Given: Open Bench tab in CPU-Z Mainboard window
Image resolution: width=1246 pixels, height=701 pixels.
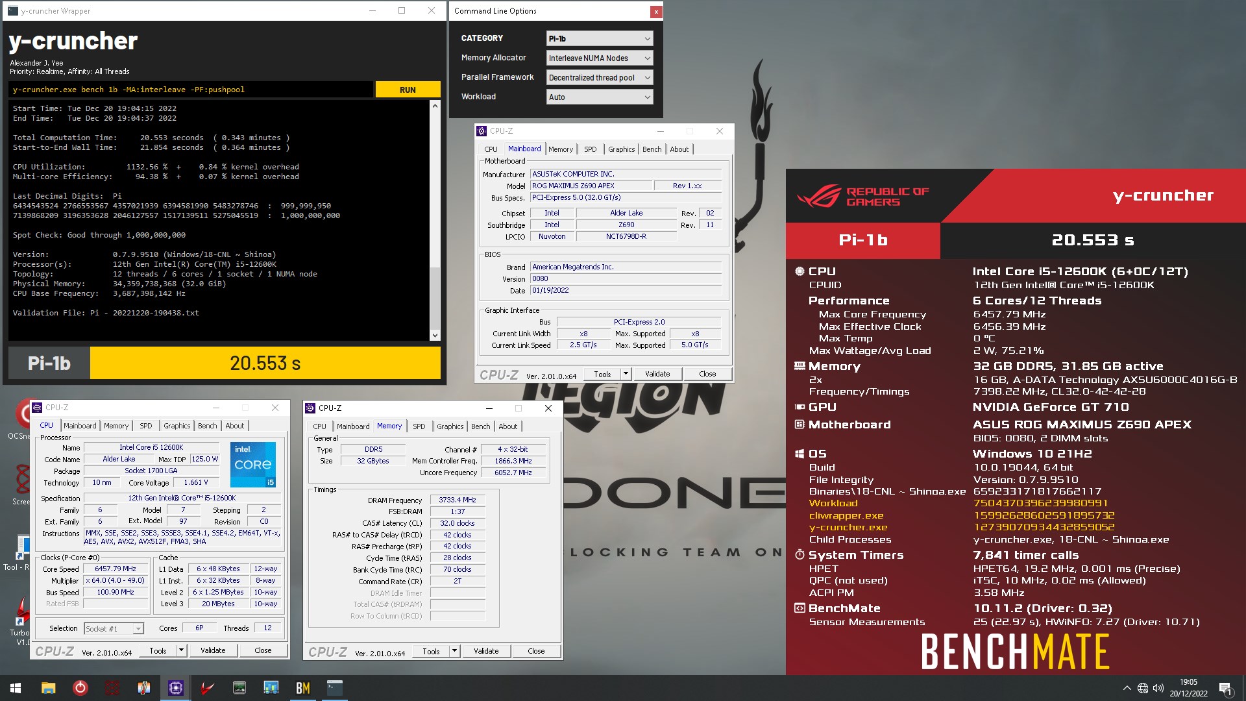Looking at the screenshot, I should pyautogui.click(x=652, y=149).
